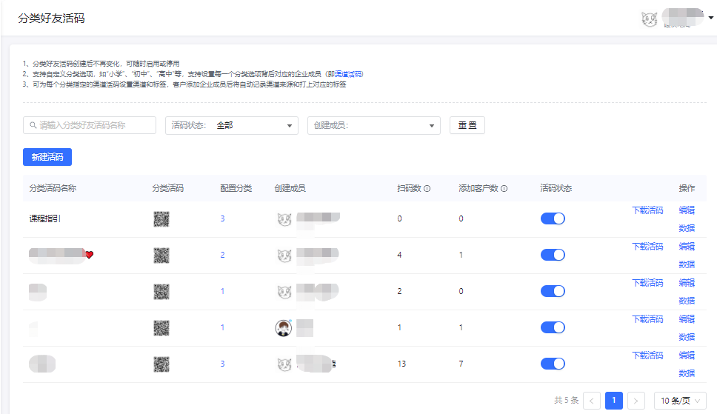Click the search magnifier icon in name field
The height and width of the screenshot is (414, 717).
click(33, 126)
